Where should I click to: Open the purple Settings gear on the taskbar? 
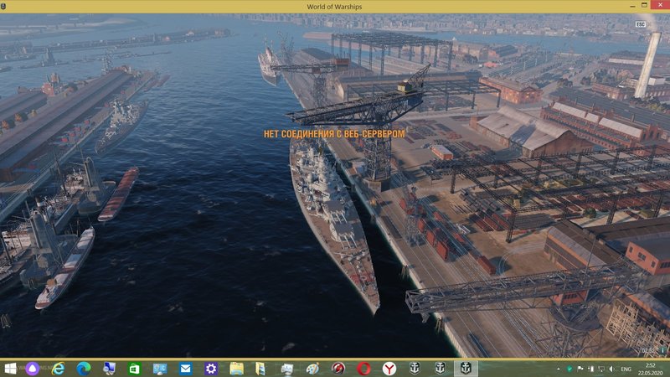[x=211, y=369]
